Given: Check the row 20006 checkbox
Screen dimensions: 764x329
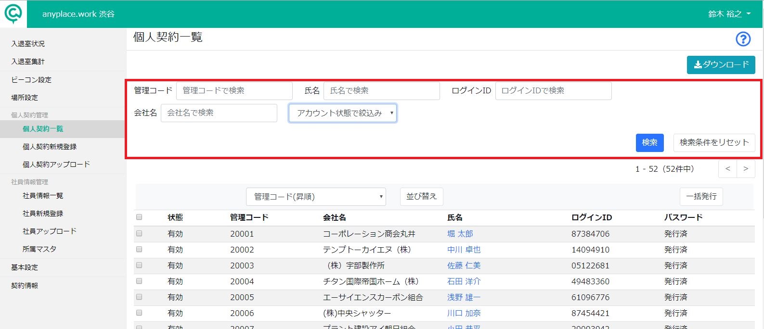Looking at the screenshot, I should coord(139,313).
